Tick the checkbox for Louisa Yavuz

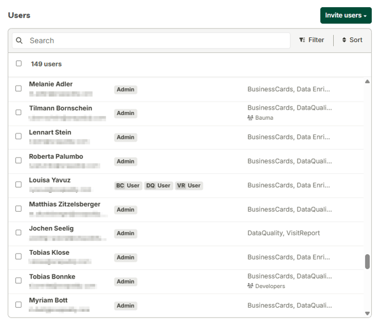tap(18, 185)
